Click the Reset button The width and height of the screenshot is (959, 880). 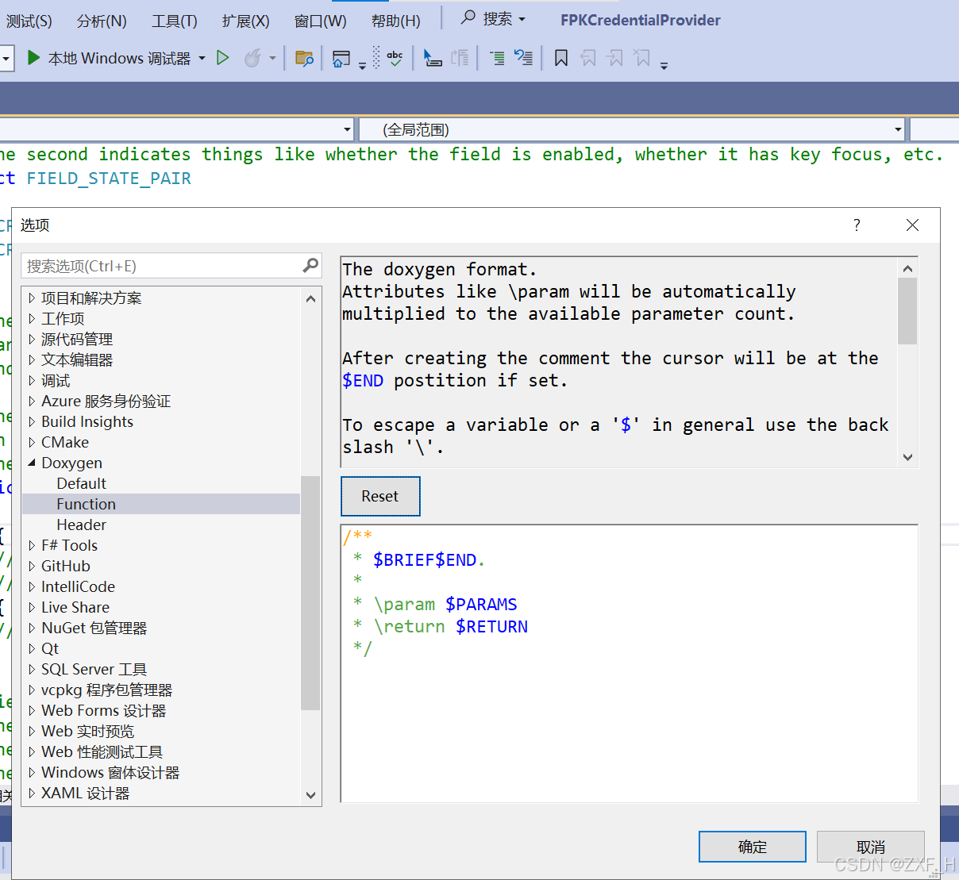[x=380, y=497]
